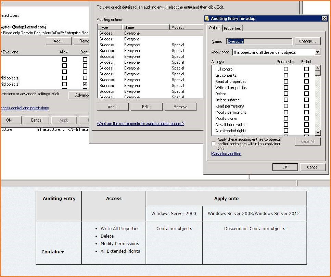Screen dimensions: 331x277
Task: Click the Name field containing Everyone
Action: tap(259, 41)
